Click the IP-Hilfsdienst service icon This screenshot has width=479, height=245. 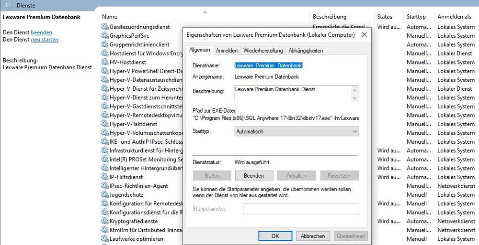[x=105, y=177]
